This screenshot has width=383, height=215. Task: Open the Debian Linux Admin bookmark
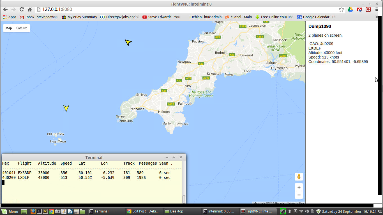tap(206, 17)
